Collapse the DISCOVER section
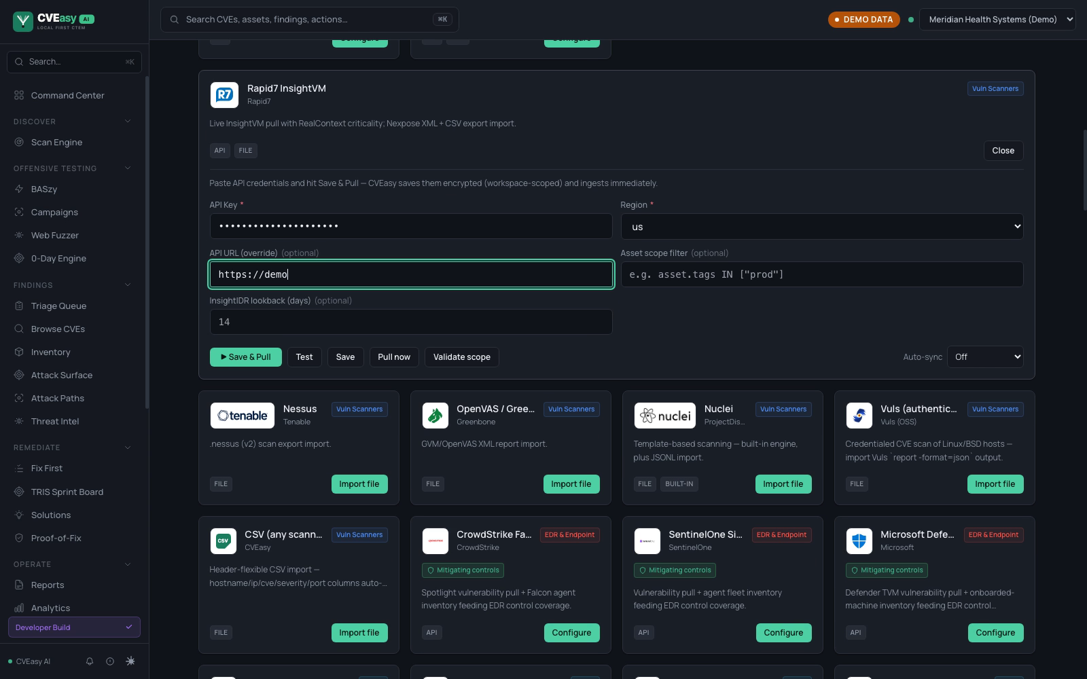The image size is (1087, 679). [128, 122]
